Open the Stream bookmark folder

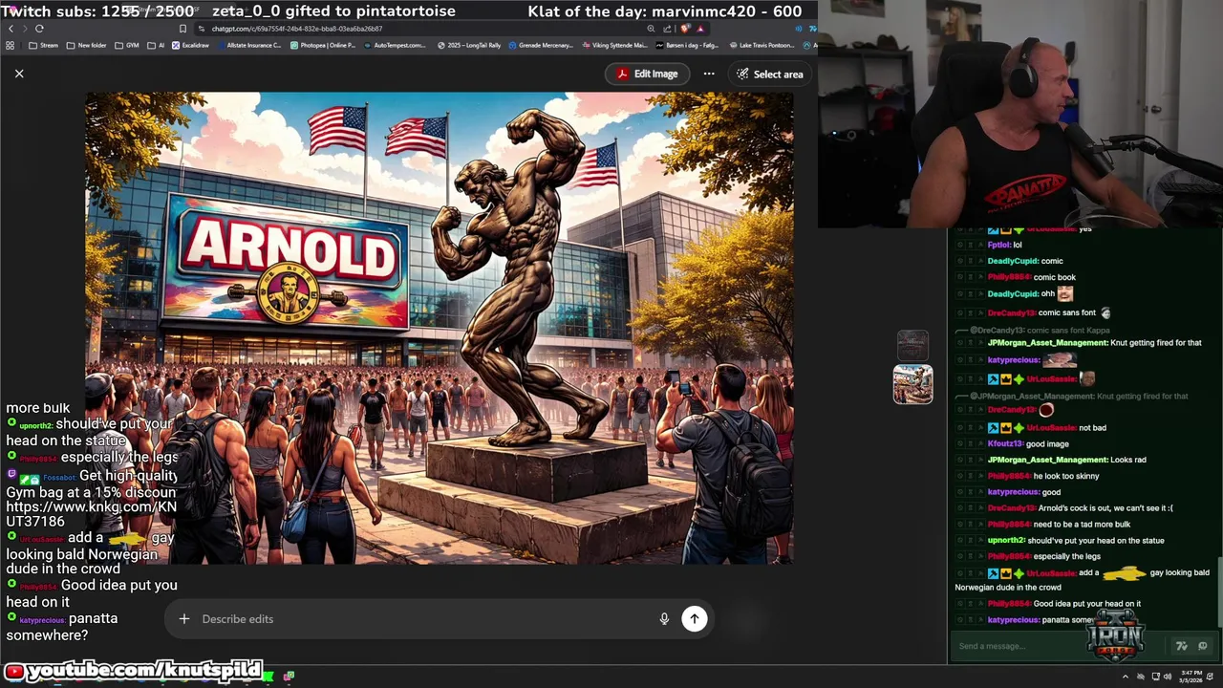click(43, 45)
